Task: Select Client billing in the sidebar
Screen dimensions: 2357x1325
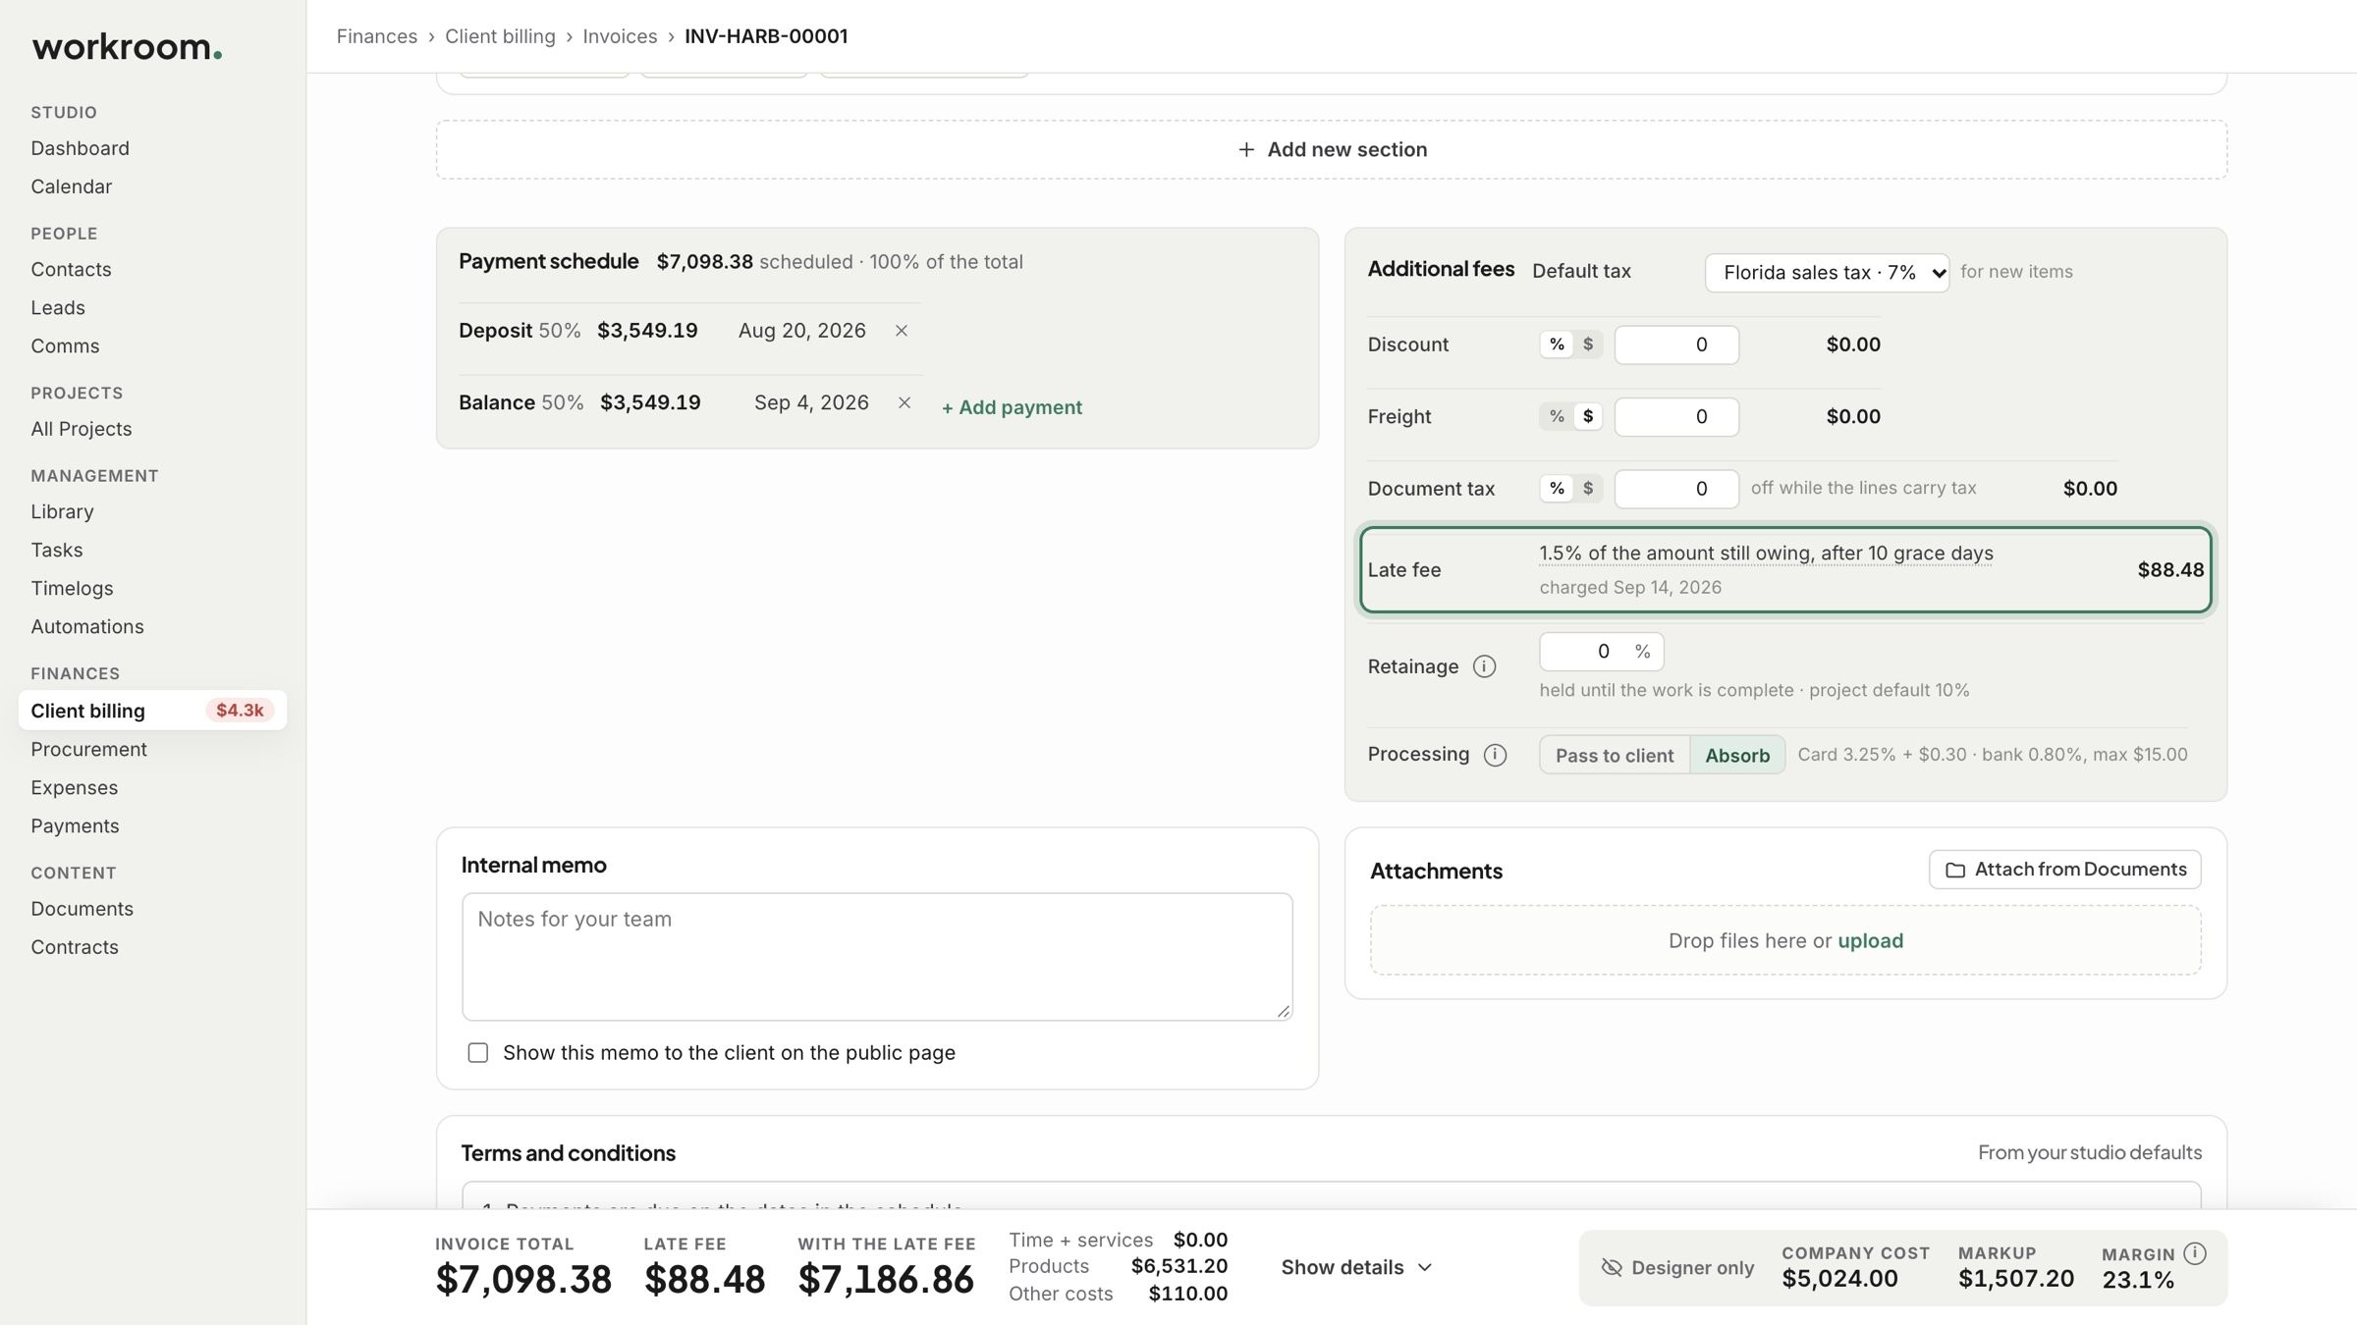Action: pyautogui.click(x=152, y=711)
